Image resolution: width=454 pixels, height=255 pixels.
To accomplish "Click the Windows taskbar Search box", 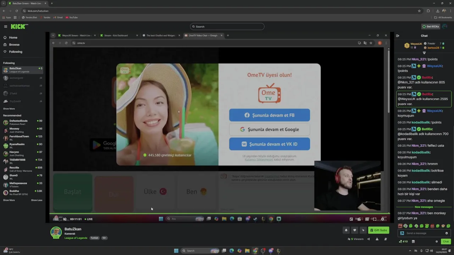I will pyautogui.click(x=200, y=251).
